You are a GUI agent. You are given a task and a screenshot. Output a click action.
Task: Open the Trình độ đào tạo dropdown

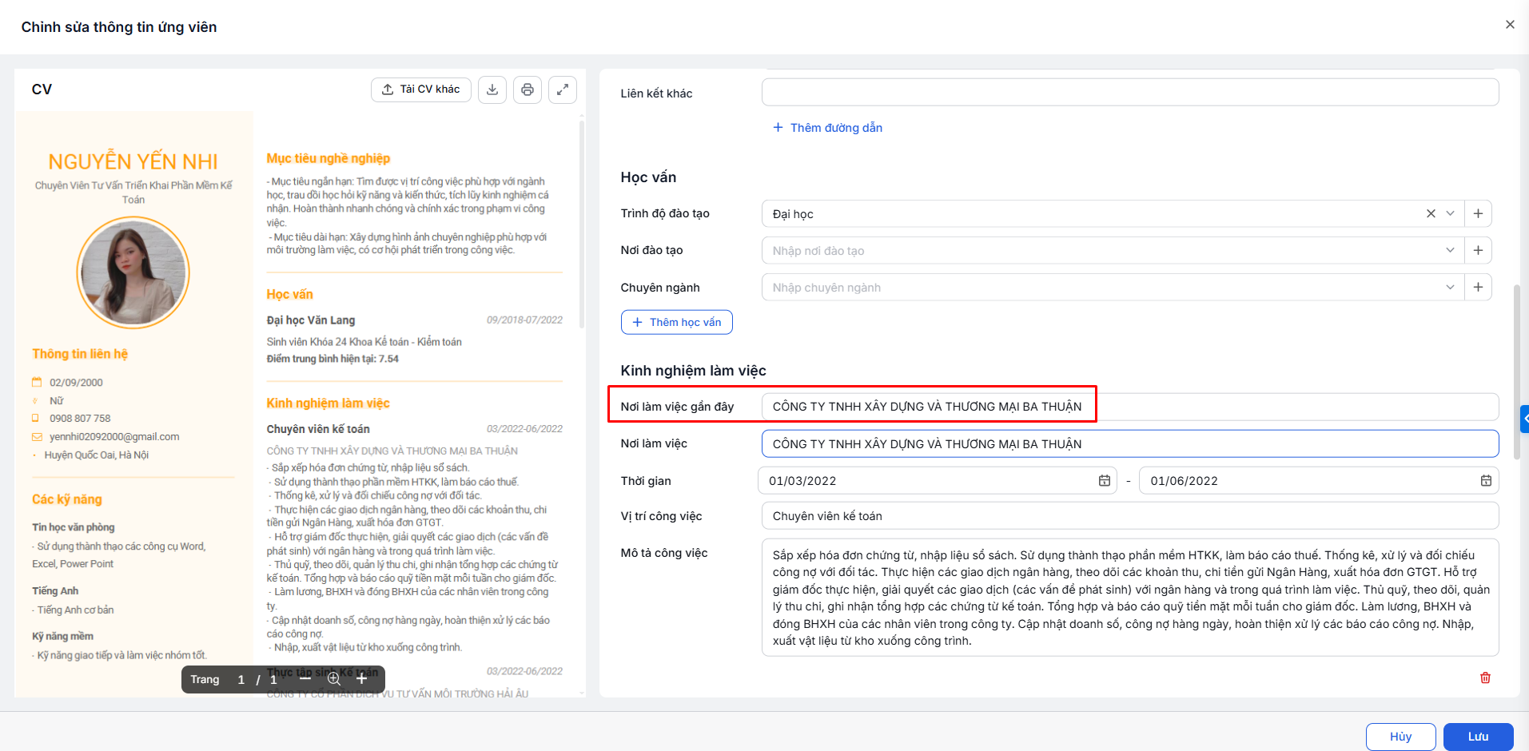click(1450, 213)
